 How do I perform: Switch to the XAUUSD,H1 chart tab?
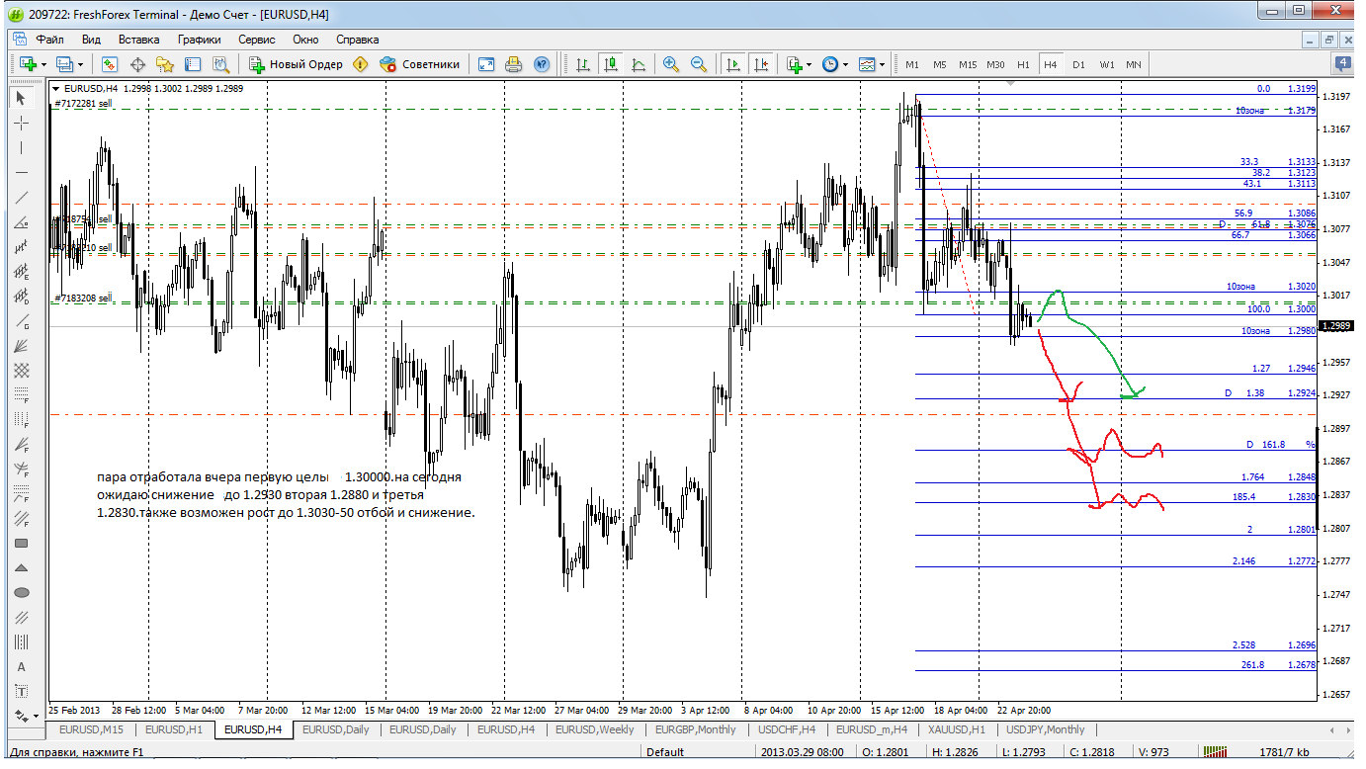(956, 730)
